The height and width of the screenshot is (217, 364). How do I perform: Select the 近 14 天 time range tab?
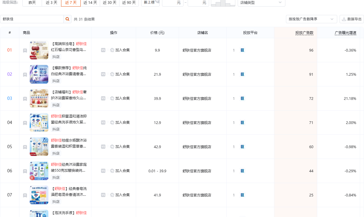pos(90,2)
